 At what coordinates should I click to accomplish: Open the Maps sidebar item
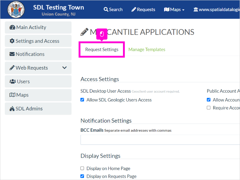tap(38, 95)
